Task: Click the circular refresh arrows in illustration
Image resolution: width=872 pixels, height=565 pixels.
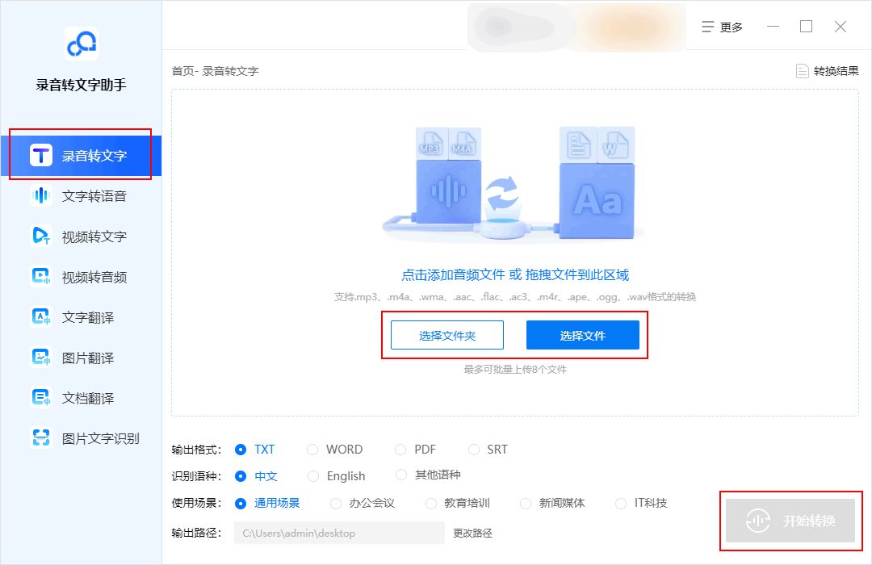Action: [x=502, y=192]
